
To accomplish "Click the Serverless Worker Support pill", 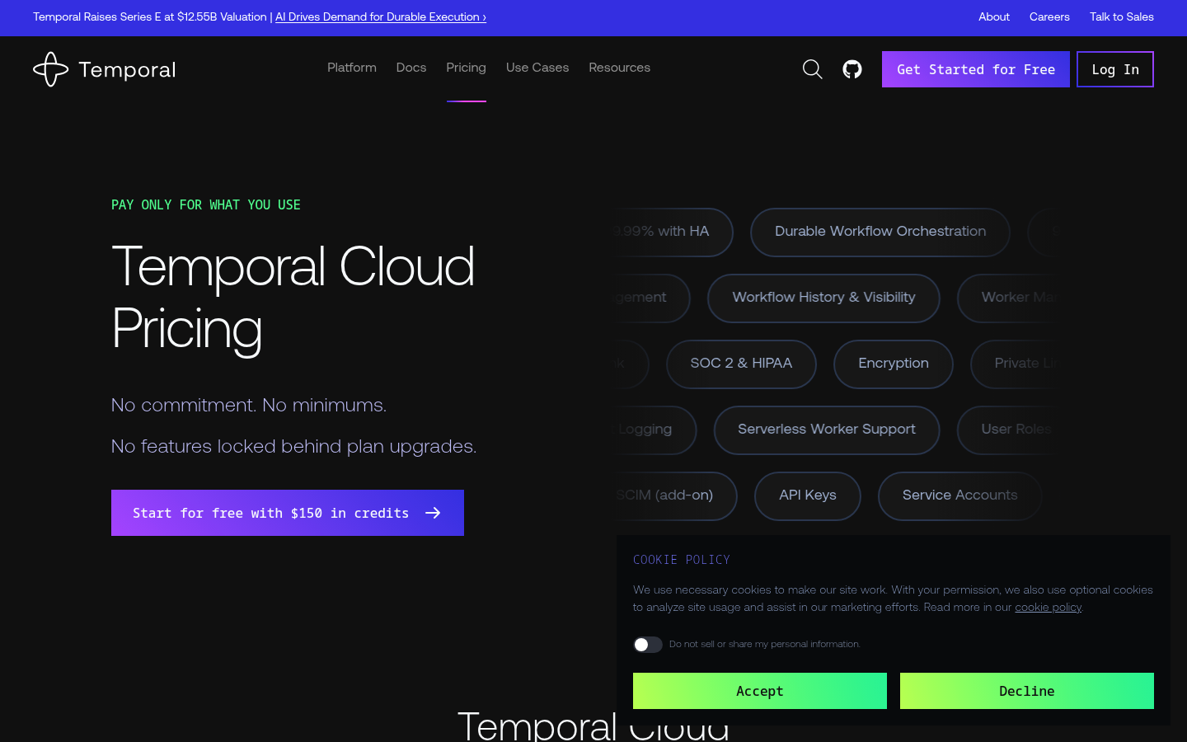I will [827, 430].
